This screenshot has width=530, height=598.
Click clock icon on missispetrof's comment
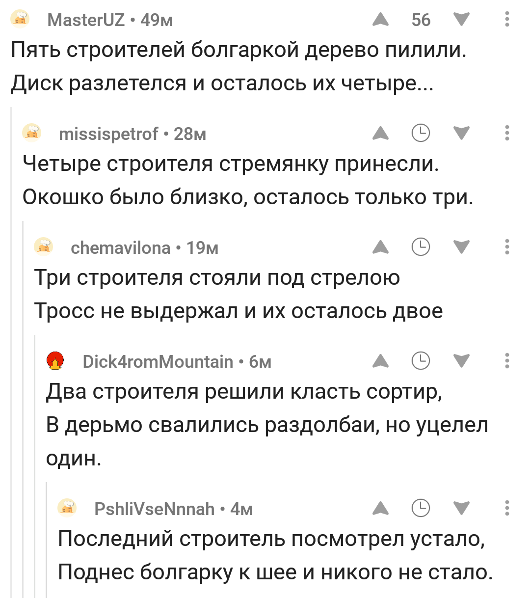(421, 133)
